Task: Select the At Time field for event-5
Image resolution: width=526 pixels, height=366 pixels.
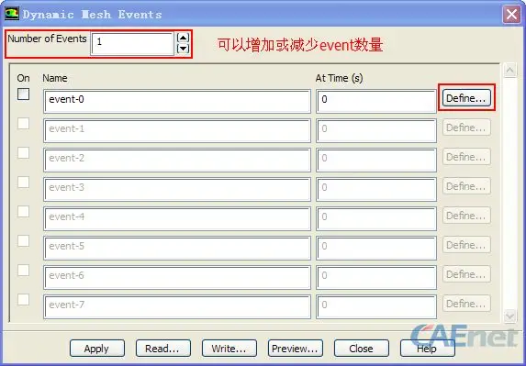Action: click(376, 248)
